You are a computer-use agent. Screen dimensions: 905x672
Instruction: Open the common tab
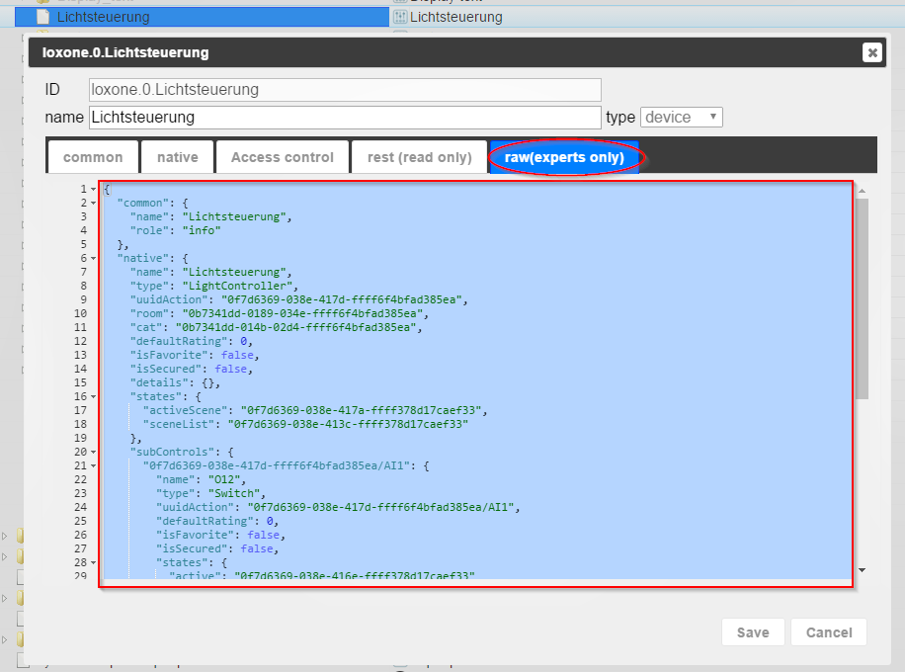(x=93, y=157)
